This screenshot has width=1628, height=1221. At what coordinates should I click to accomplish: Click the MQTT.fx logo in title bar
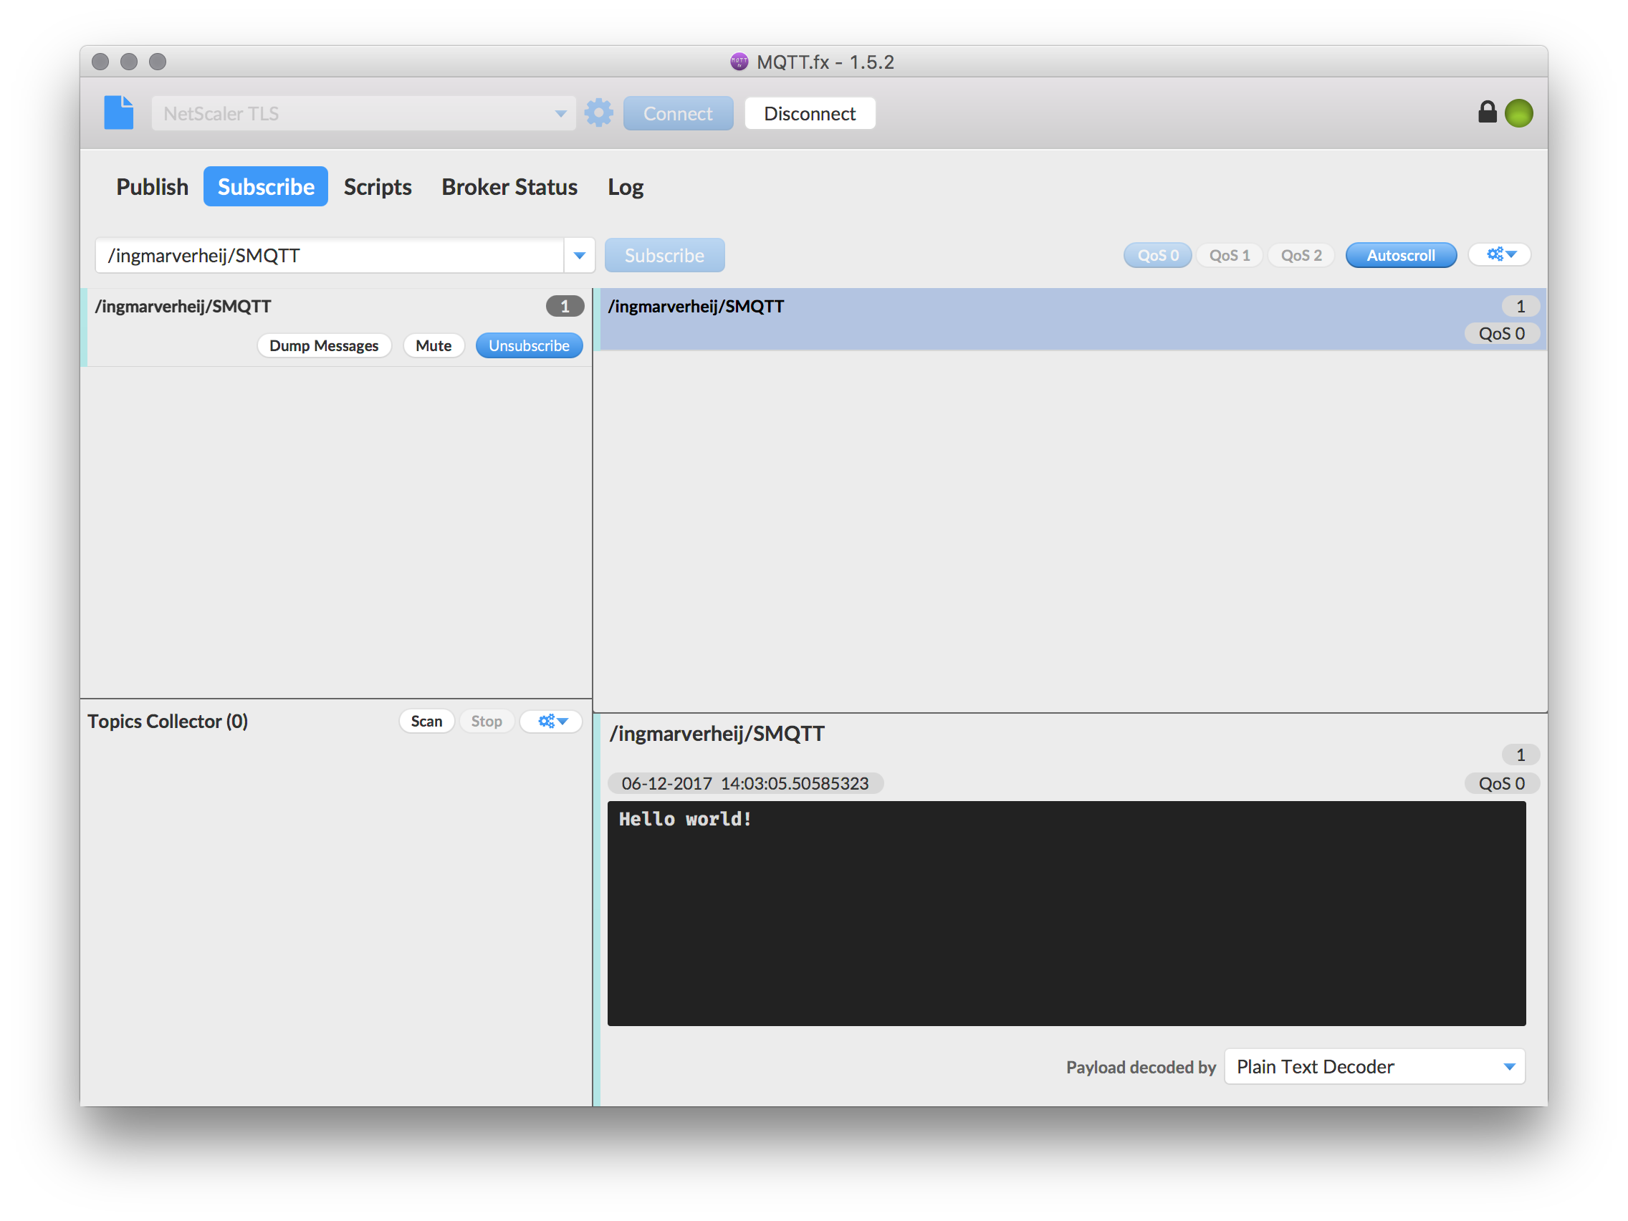(738, 62)
